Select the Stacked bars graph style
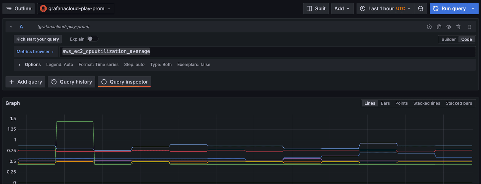Viewport: 481px width, 184px height. 459,103
